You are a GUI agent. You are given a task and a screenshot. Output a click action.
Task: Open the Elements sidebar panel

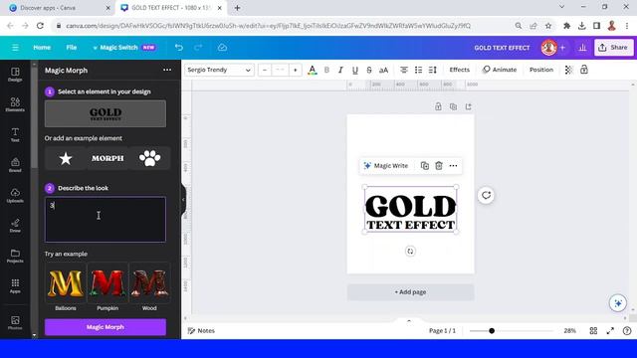click(x=15, y=104)
